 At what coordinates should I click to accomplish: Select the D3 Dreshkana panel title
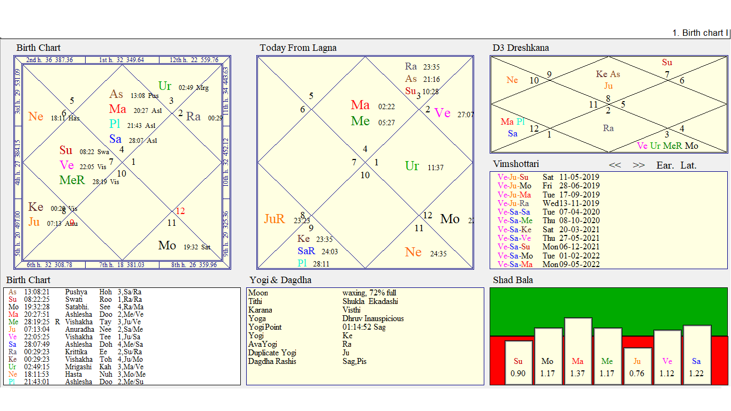[x=521, y=48]
